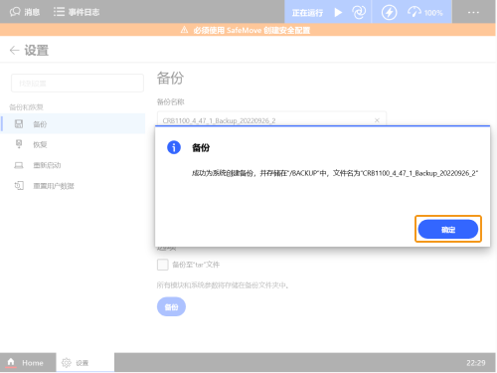Select 重新启动 in the sidebar
497x373 pixels.
74,165
